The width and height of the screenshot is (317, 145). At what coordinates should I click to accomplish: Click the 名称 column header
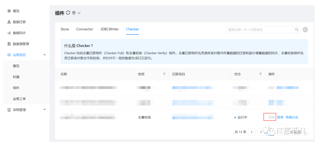coord(64,74)
